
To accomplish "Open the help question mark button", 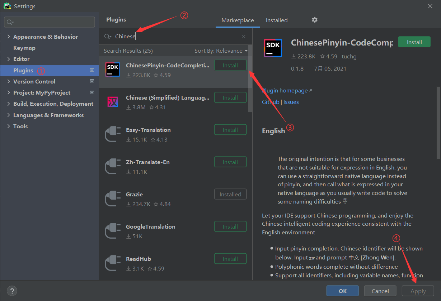I will coord(12,291).
